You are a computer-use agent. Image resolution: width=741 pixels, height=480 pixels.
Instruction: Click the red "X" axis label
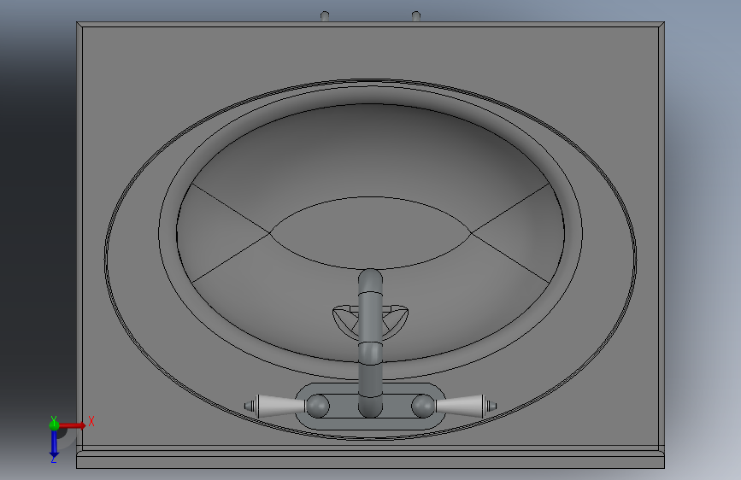pos(91,421)
